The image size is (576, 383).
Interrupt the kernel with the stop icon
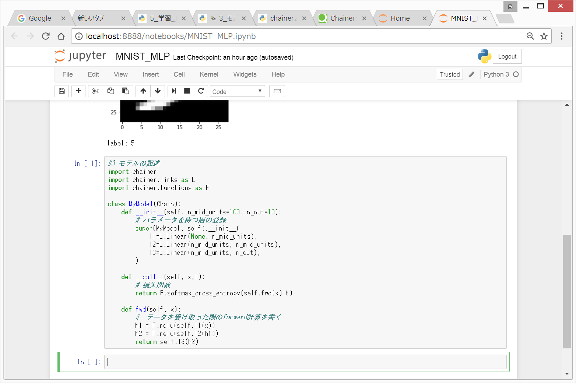click(x=187, y=91)
